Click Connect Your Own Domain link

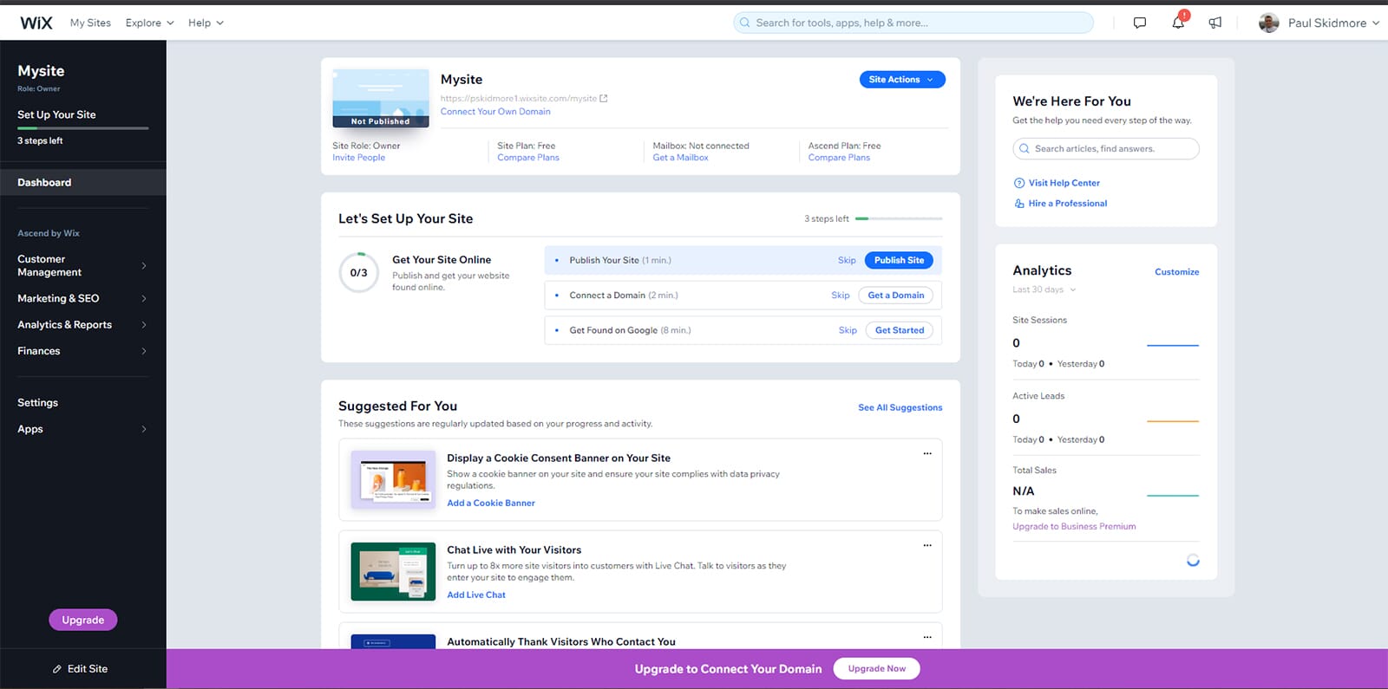(x=495, y=112)
